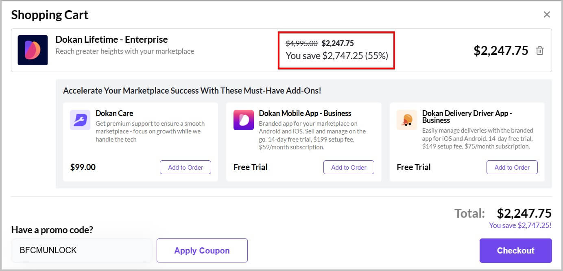Click the Dokan Lifetime - Enterprise title

click(x=111, y=40)
